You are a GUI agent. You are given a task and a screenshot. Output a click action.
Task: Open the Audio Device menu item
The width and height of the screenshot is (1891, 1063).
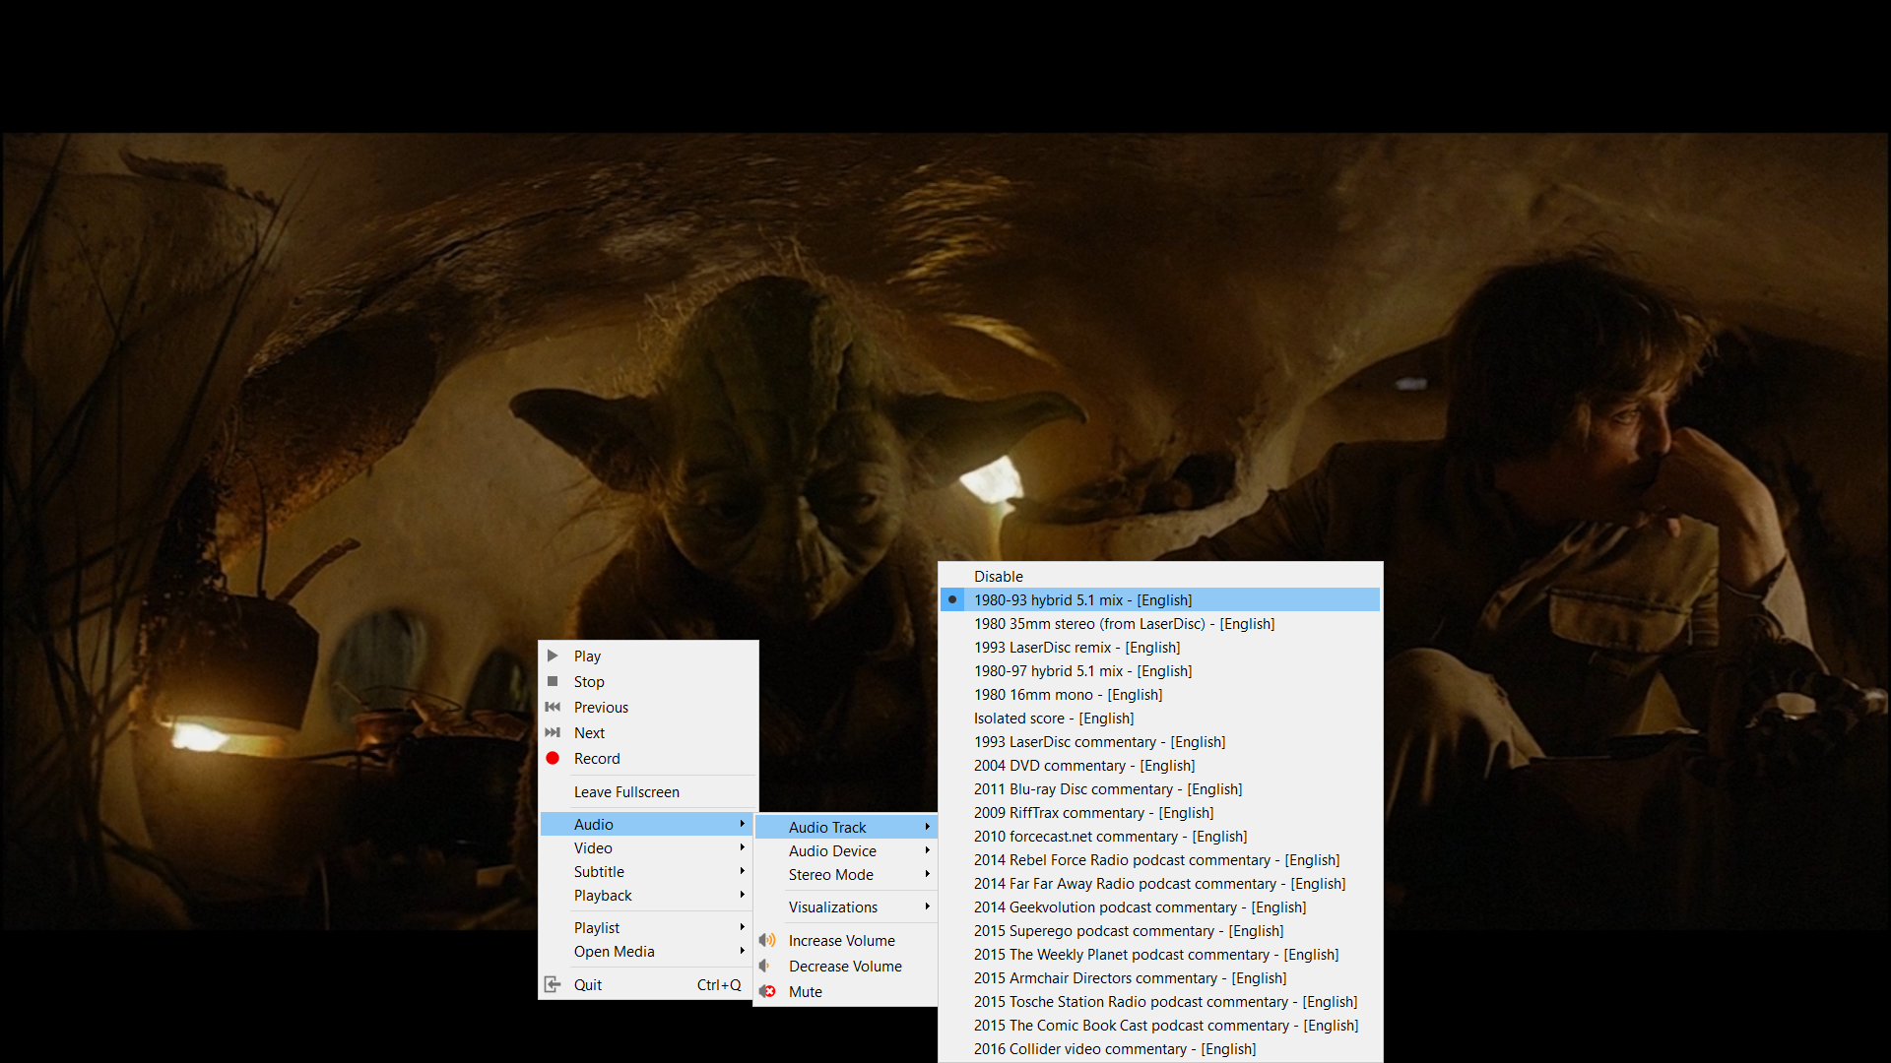tap(845, 850)
